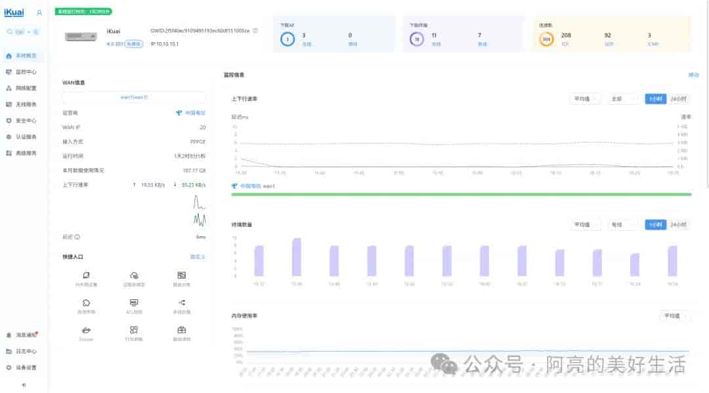709x393 pixels.
Task: Click the 自定义 link in 快捷入口
Action: point(198,257)
